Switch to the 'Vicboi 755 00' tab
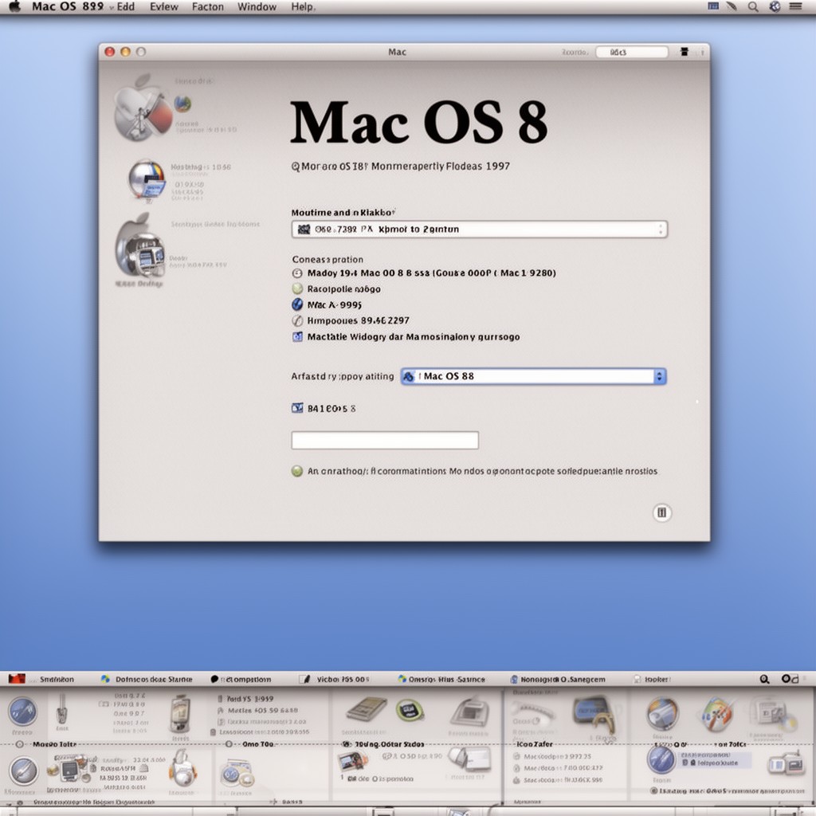 click(343, 679)
